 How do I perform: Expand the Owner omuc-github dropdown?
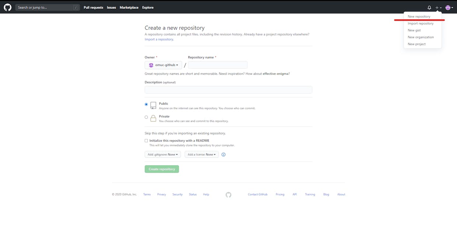click(163, 65)
